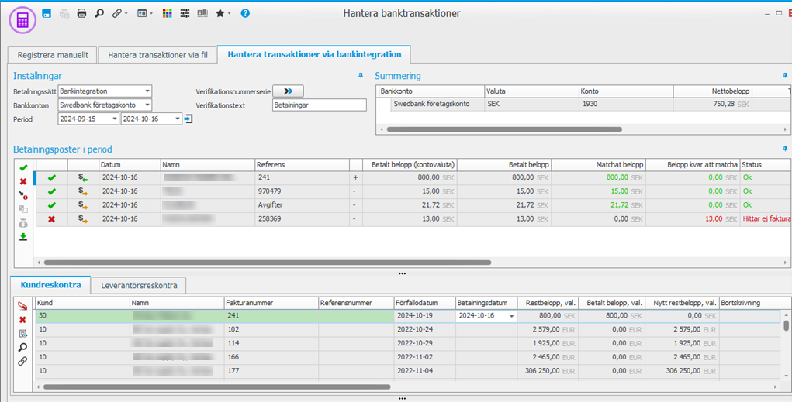
Task: Click the top toolbar magnifier search icon
Action: coord(99,14)
